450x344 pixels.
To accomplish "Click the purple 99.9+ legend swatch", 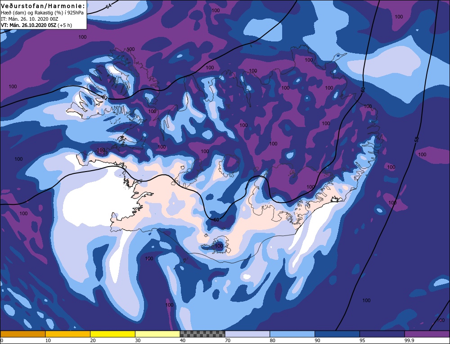I will (427, 334).
